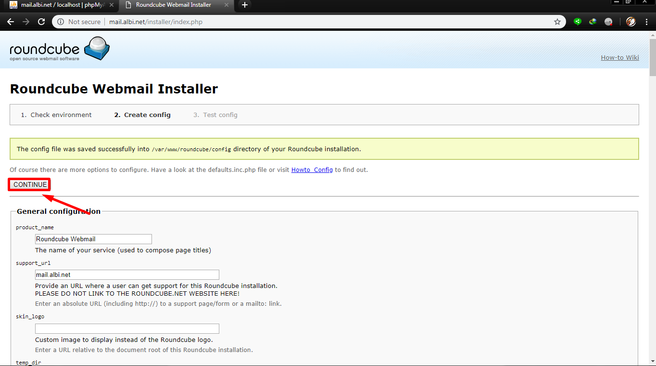
Task: Click the browser address bar
Action: point(308,22)
